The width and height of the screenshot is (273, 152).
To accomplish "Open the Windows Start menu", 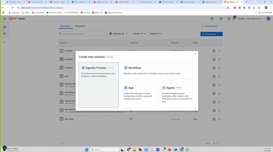I will tap(86, 149).
